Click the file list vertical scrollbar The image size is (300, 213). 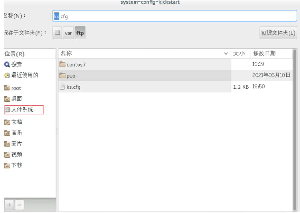(x=295, y=130)
